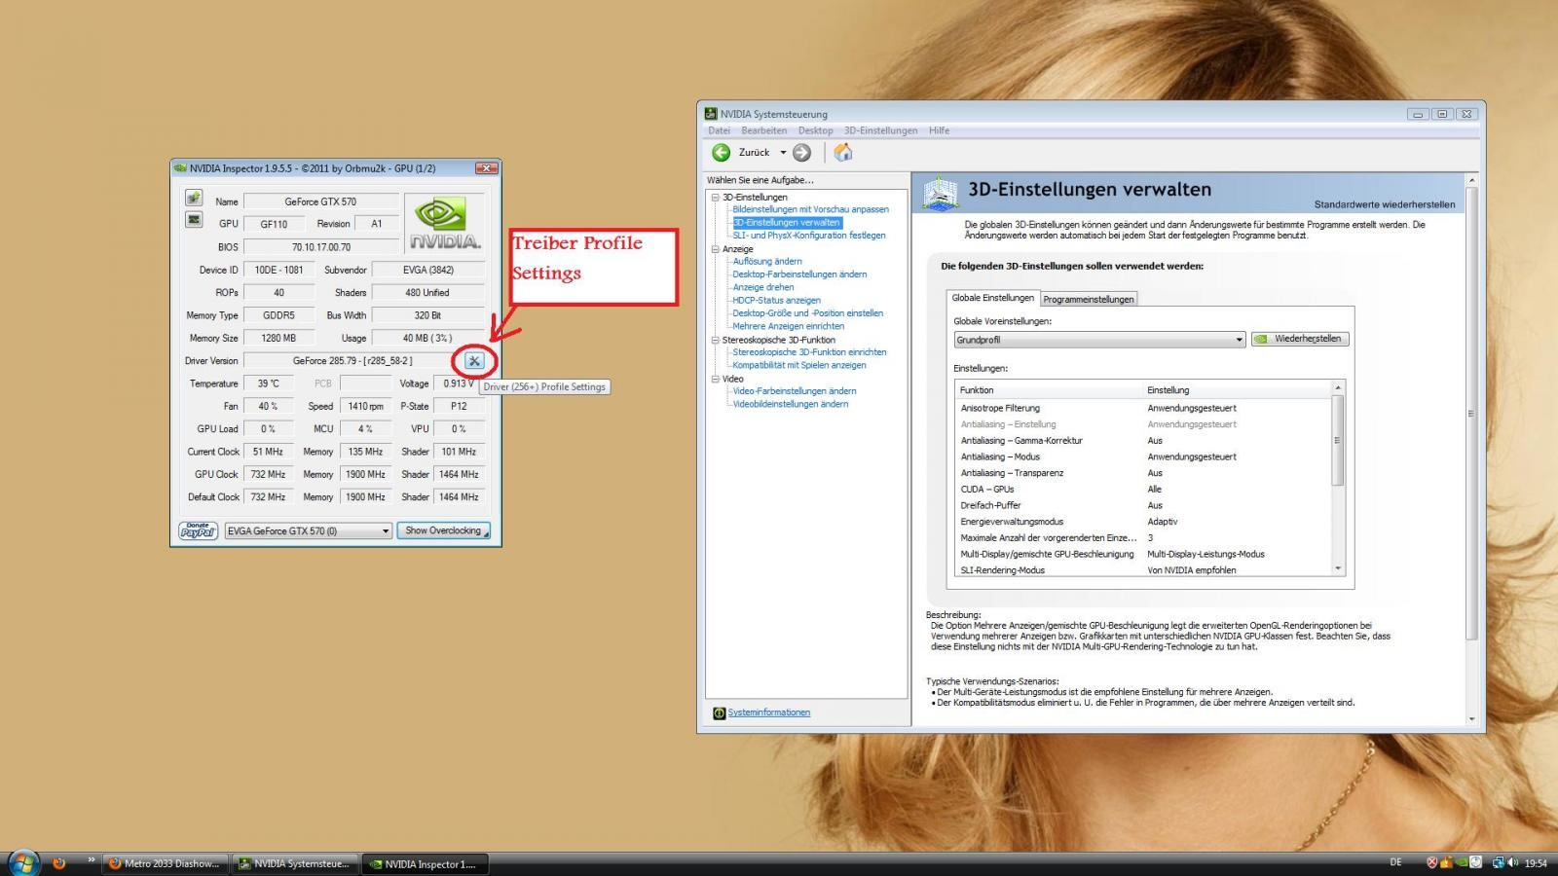Image resolution: width=1558 pixels, height=876 pixels.
Task: Click the volume icon in system tray
Action: (1512, 862)
